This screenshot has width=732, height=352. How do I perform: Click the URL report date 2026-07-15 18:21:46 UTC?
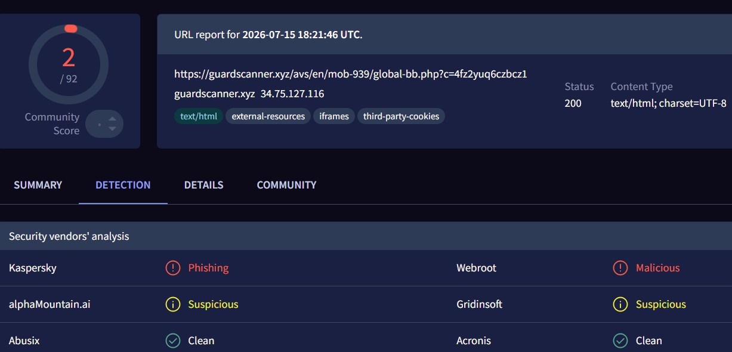pos(301,35)
